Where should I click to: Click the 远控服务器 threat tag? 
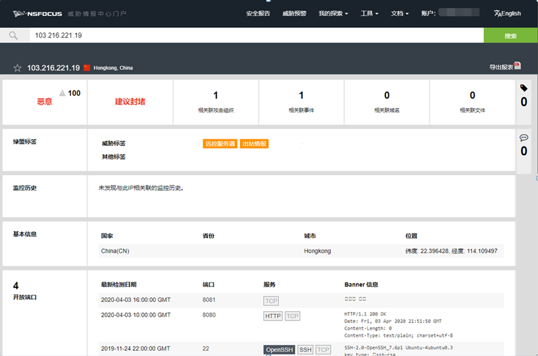click(x=220, y=144)
